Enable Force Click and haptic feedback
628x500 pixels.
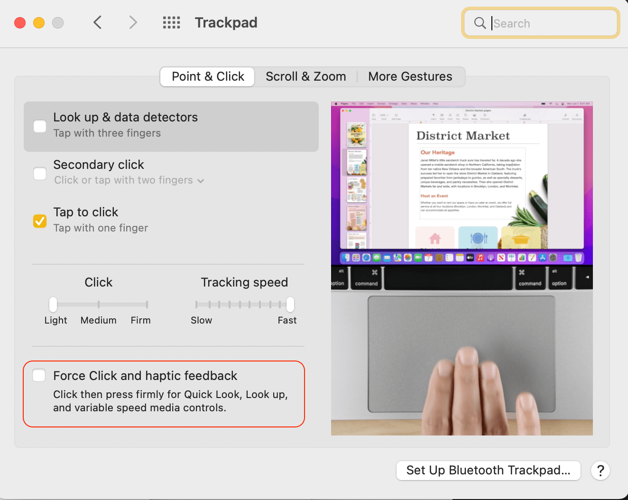pyautogui.click(x=38, y=375)
